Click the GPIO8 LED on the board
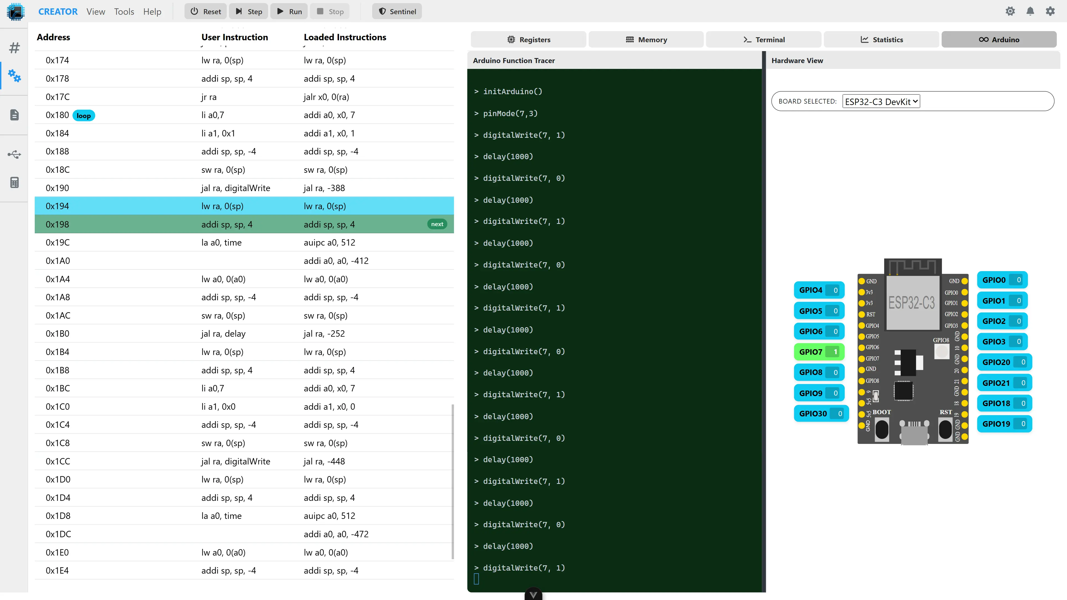 [x=941, y=352]
